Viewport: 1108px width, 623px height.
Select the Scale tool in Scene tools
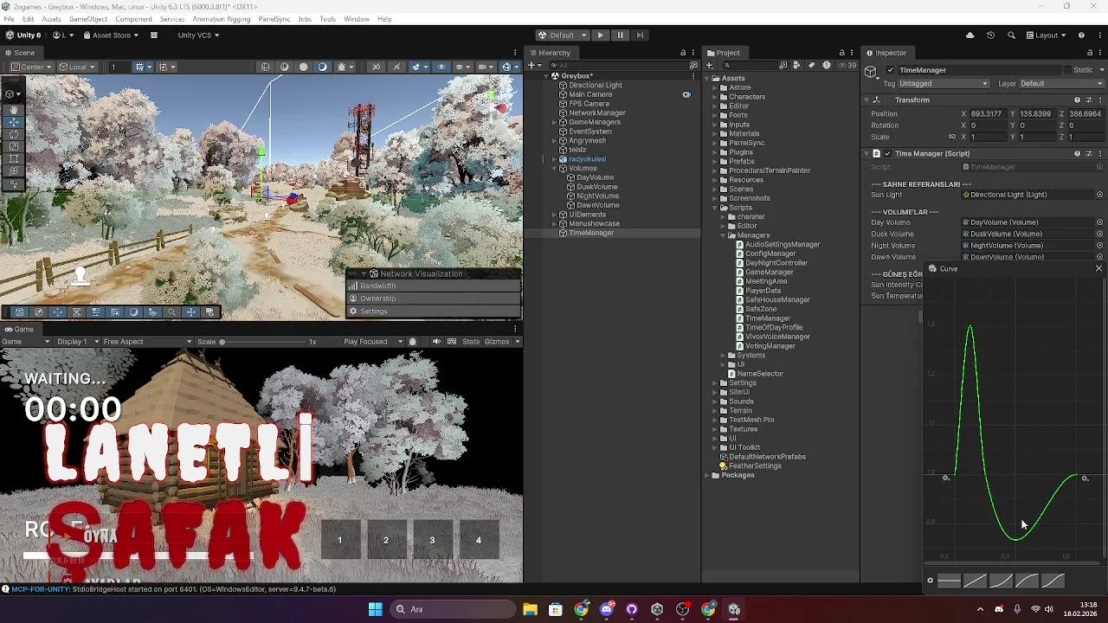click(13, 146)
